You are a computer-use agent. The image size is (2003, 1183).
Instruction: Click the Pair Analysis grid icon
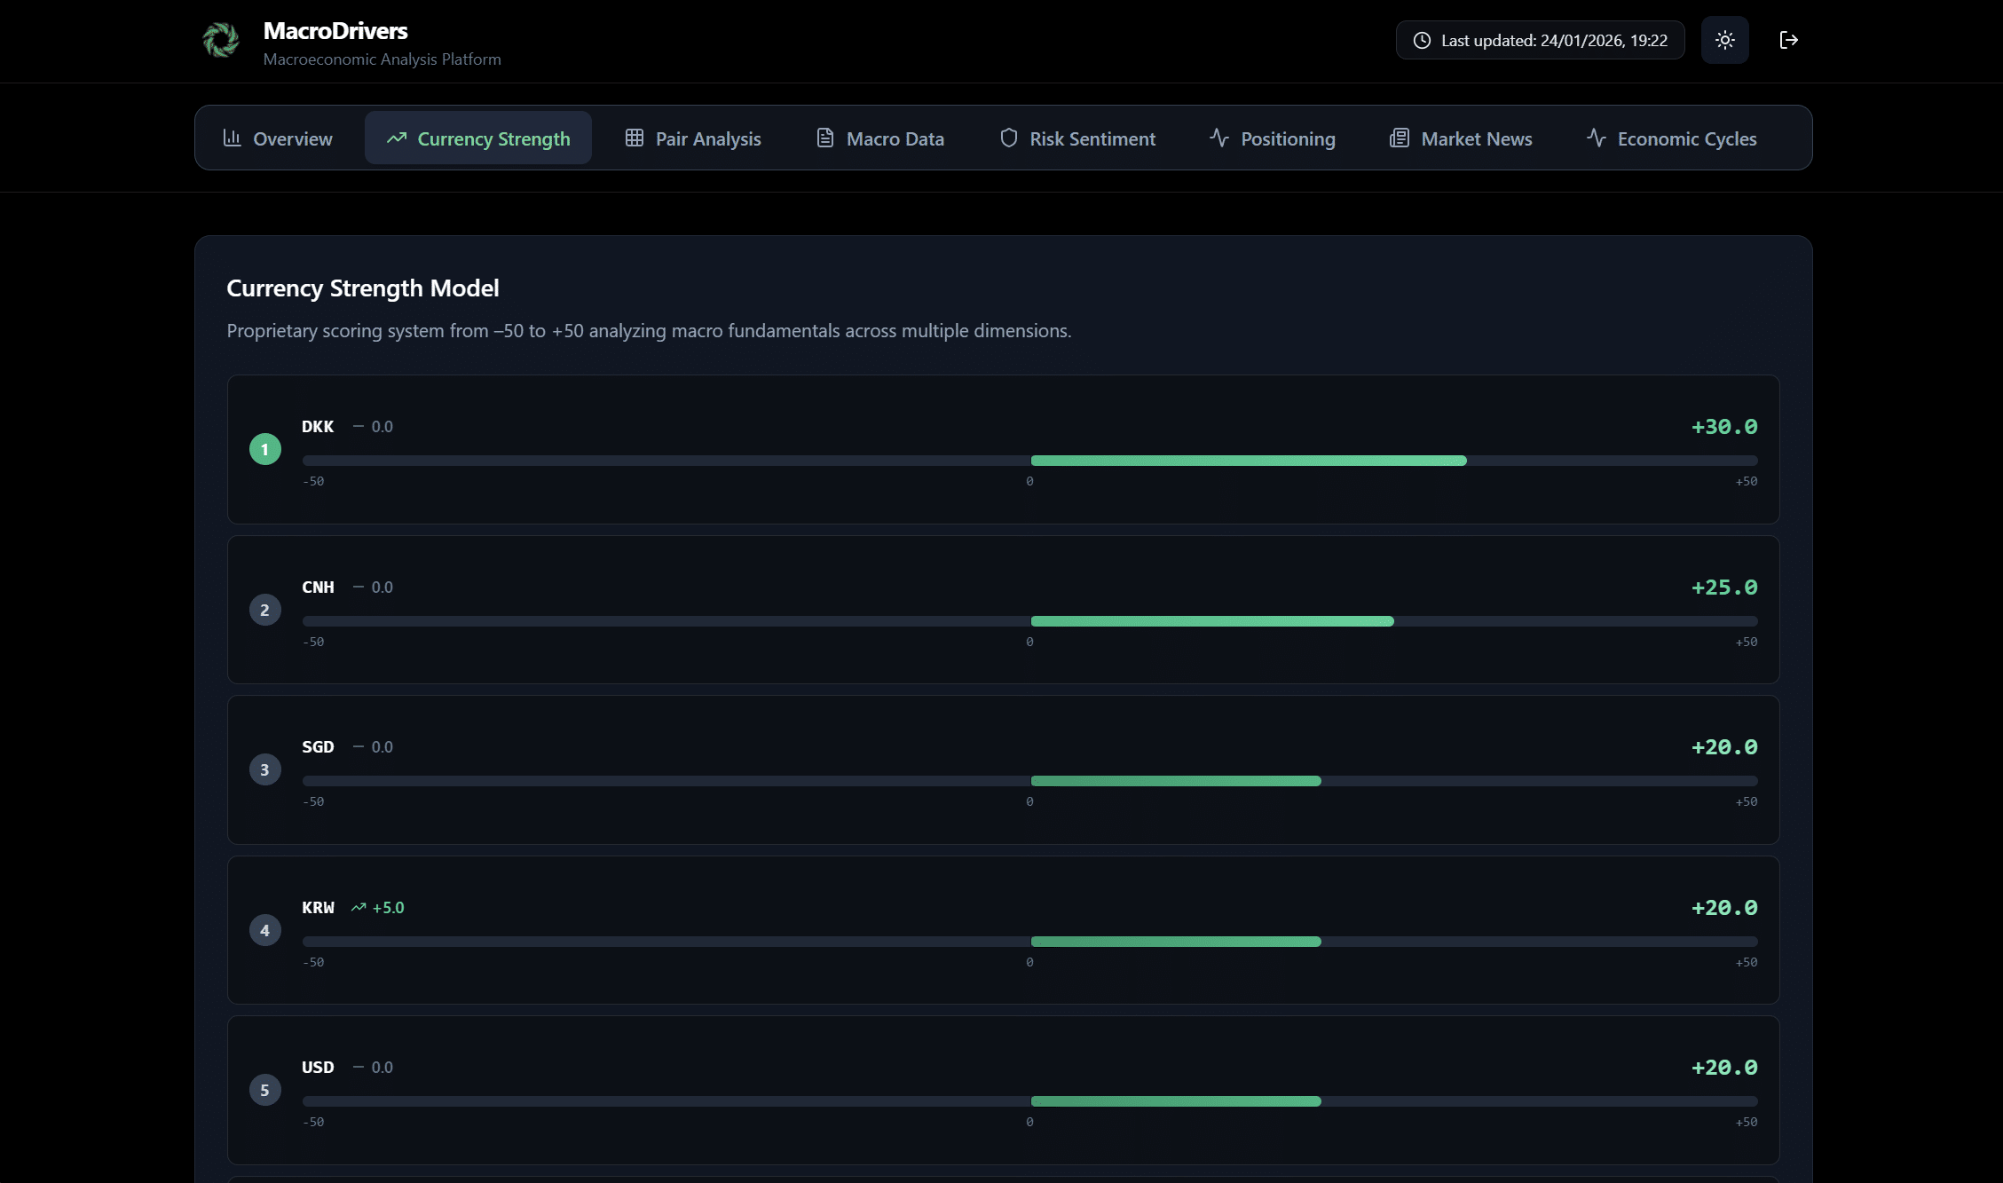(x=634, y=138)
